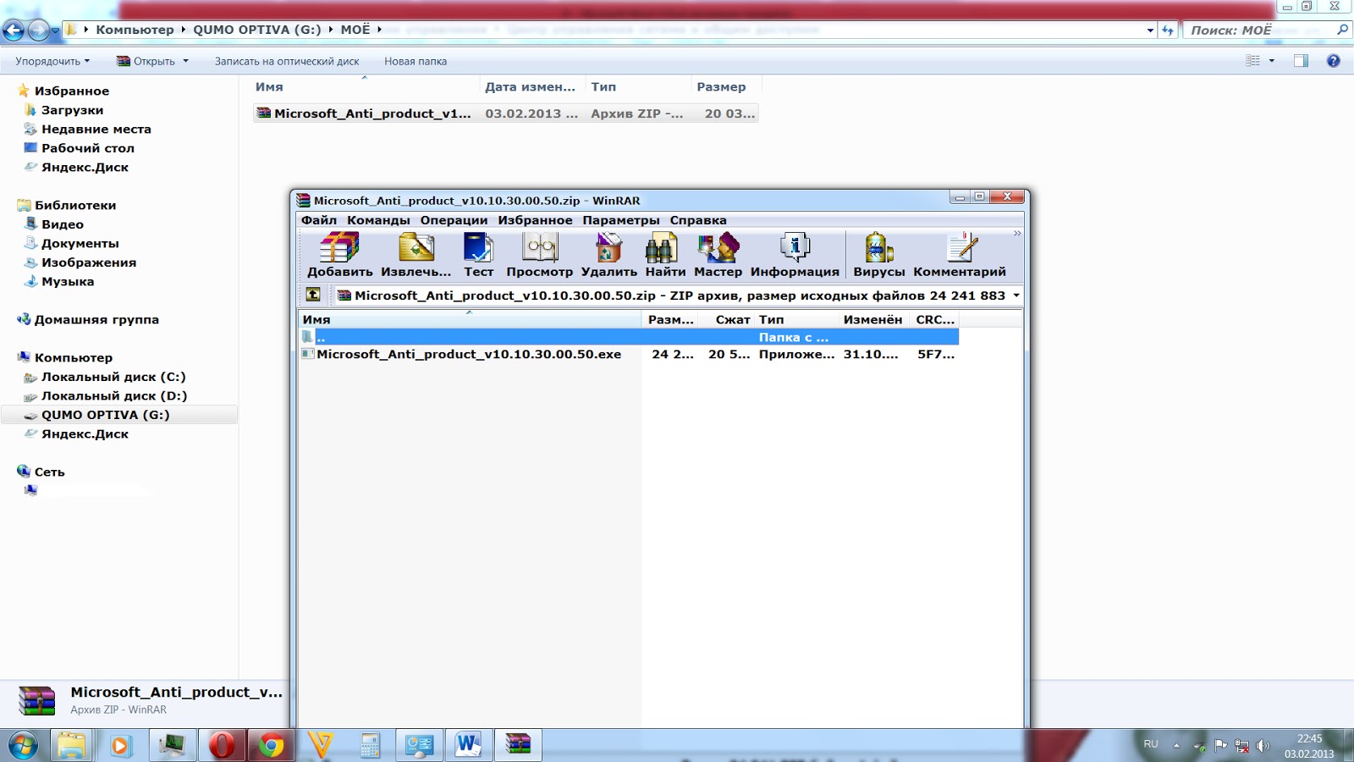1354x762 pixels.
Task: Expand hidden WinRAR toolbar buttons chevron
Action: (x=1017, y=234)
